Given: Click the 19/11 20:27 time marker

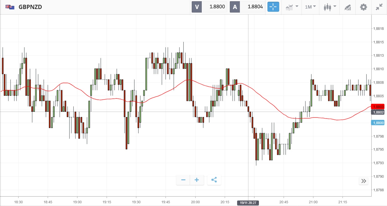Looking at the screenshot, I should (x=248, y=203).
